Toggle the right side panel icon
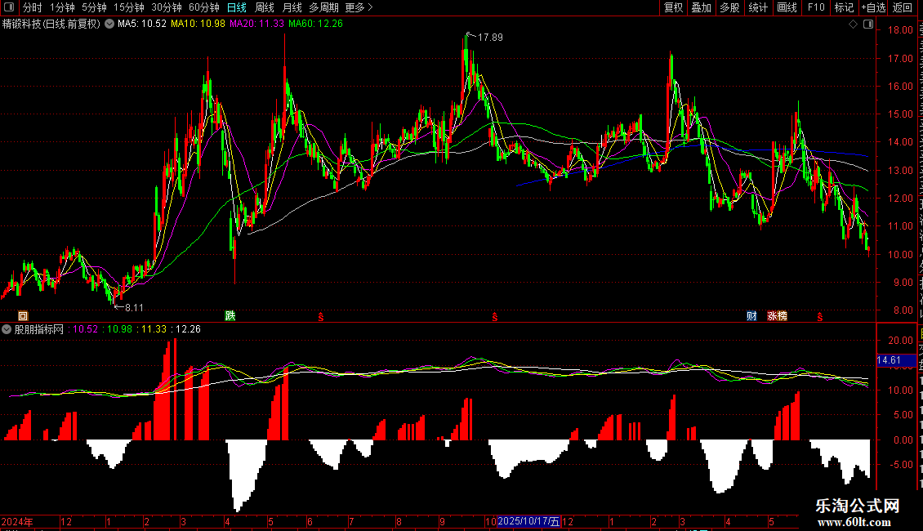The image size is (923, 531). tap(868, 25)
